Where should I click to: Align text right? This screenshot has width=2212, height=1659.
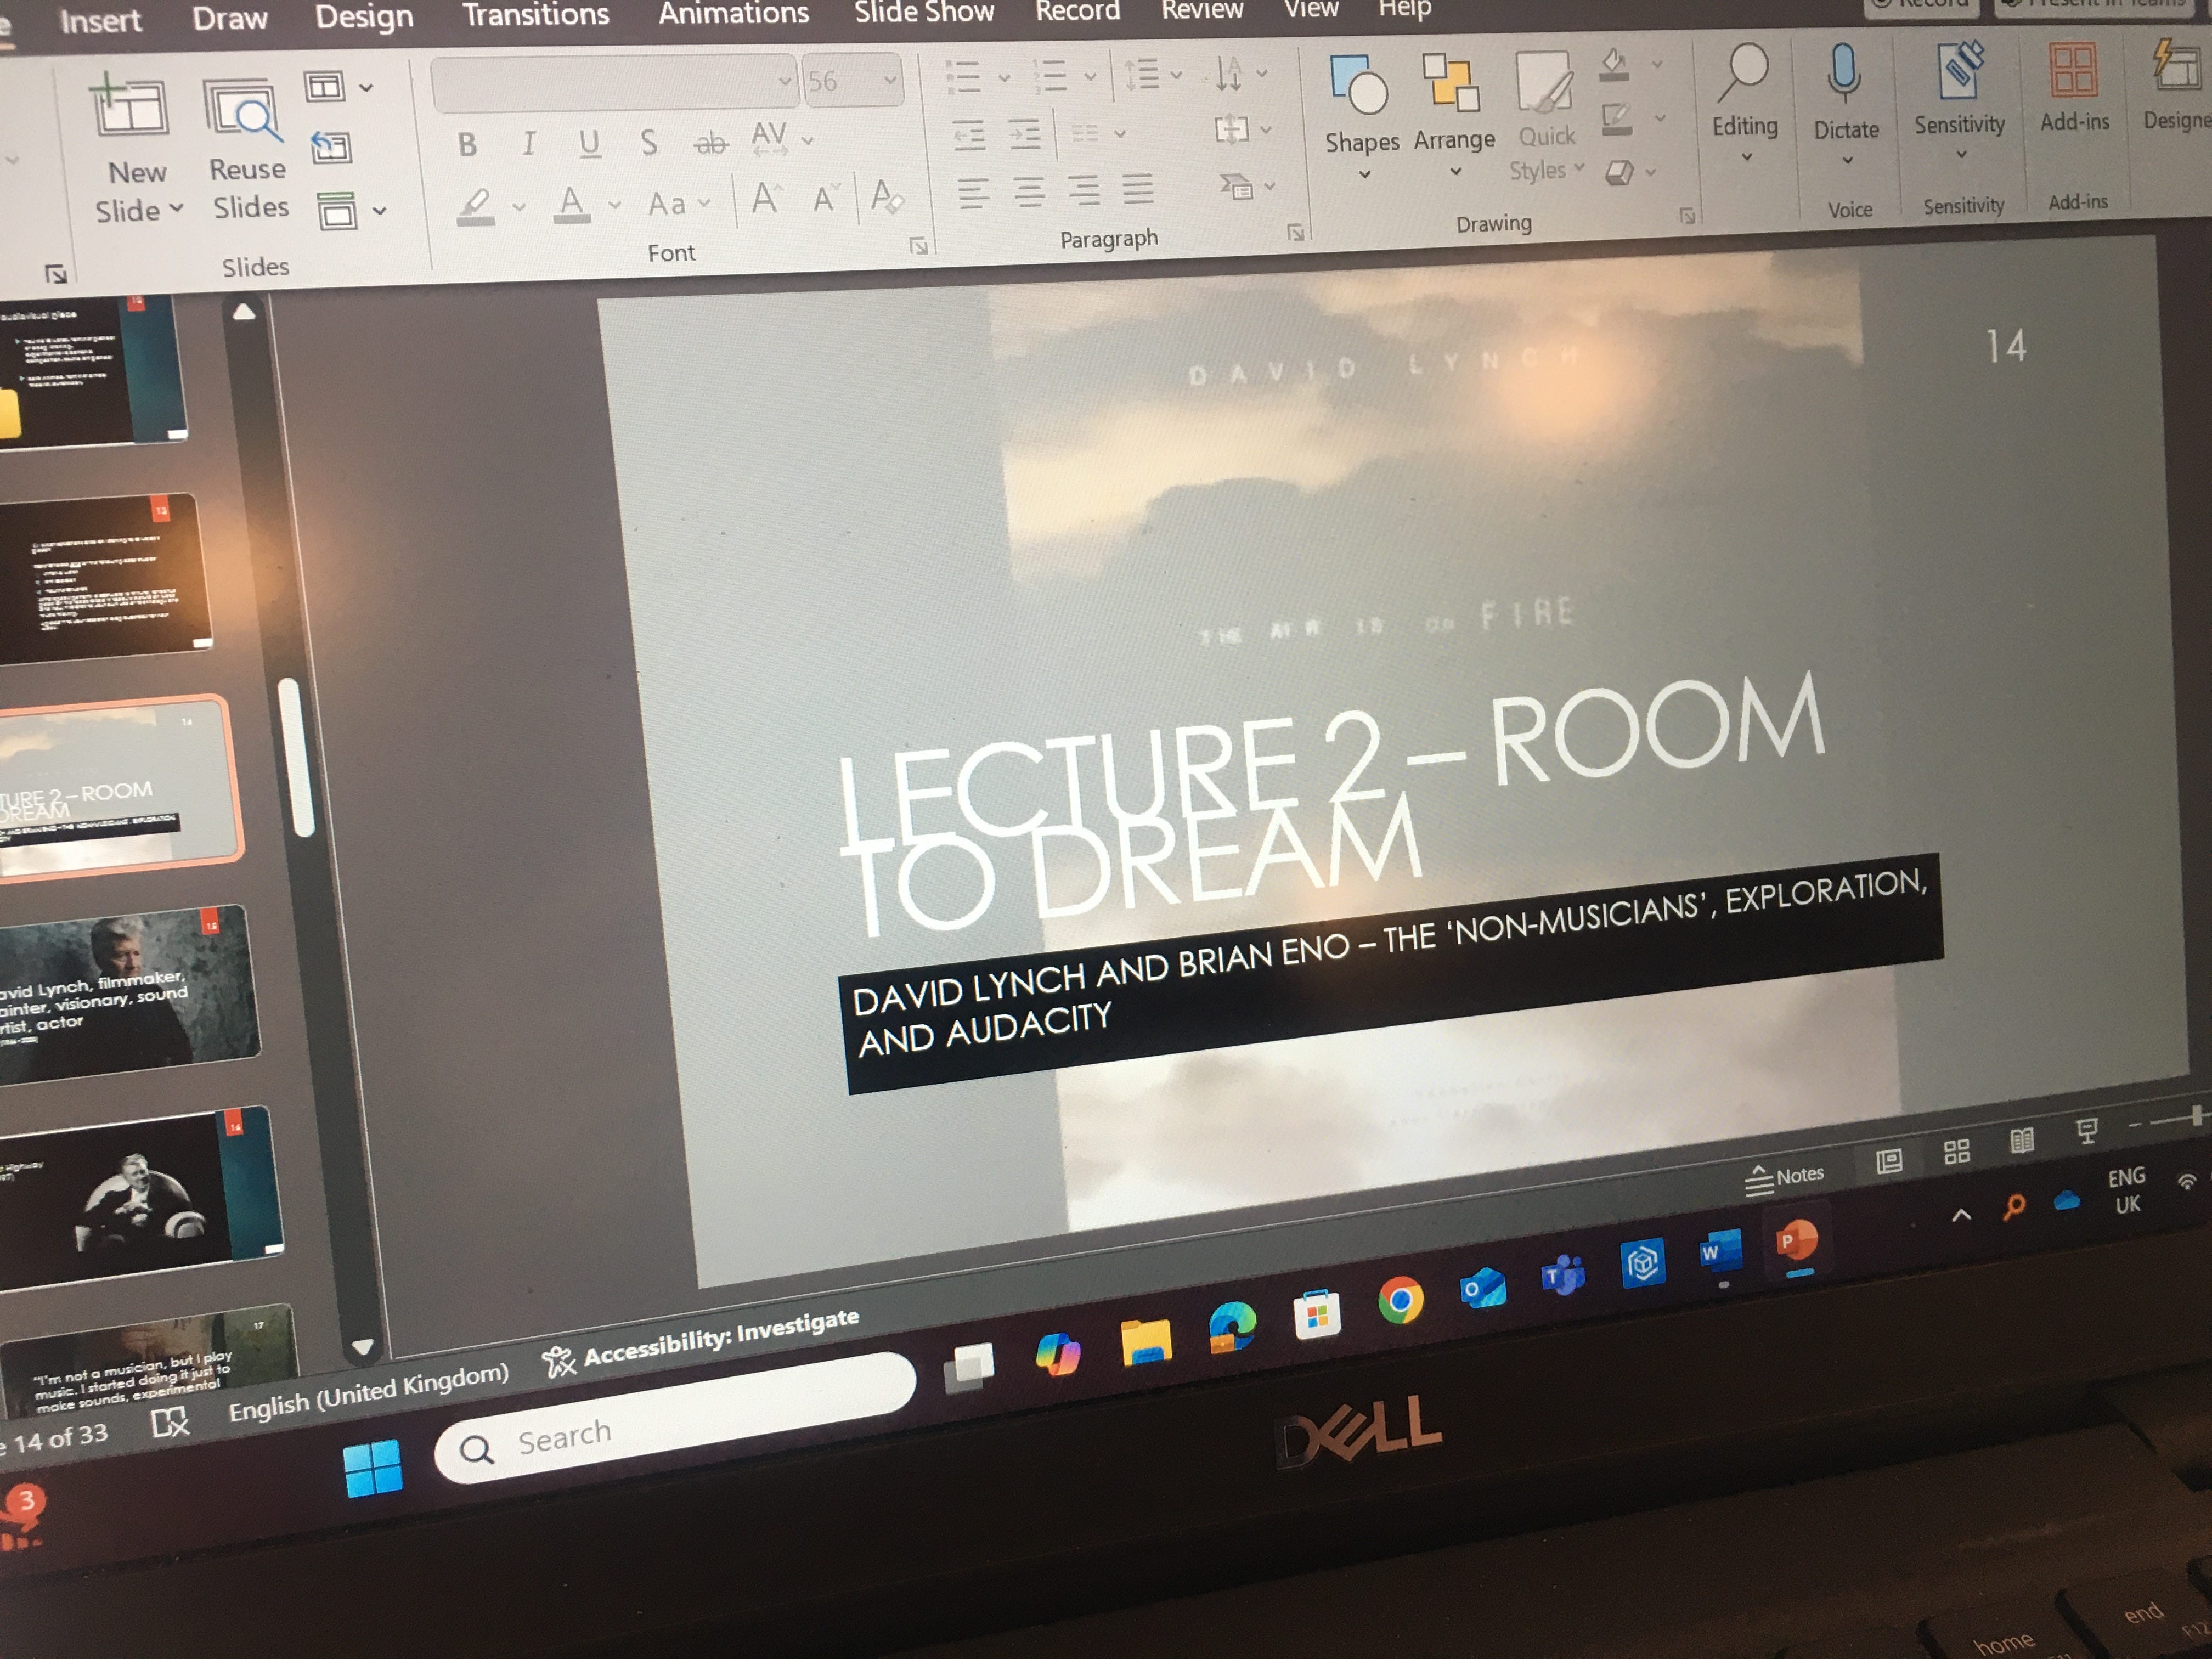(x=1083, y=189)
